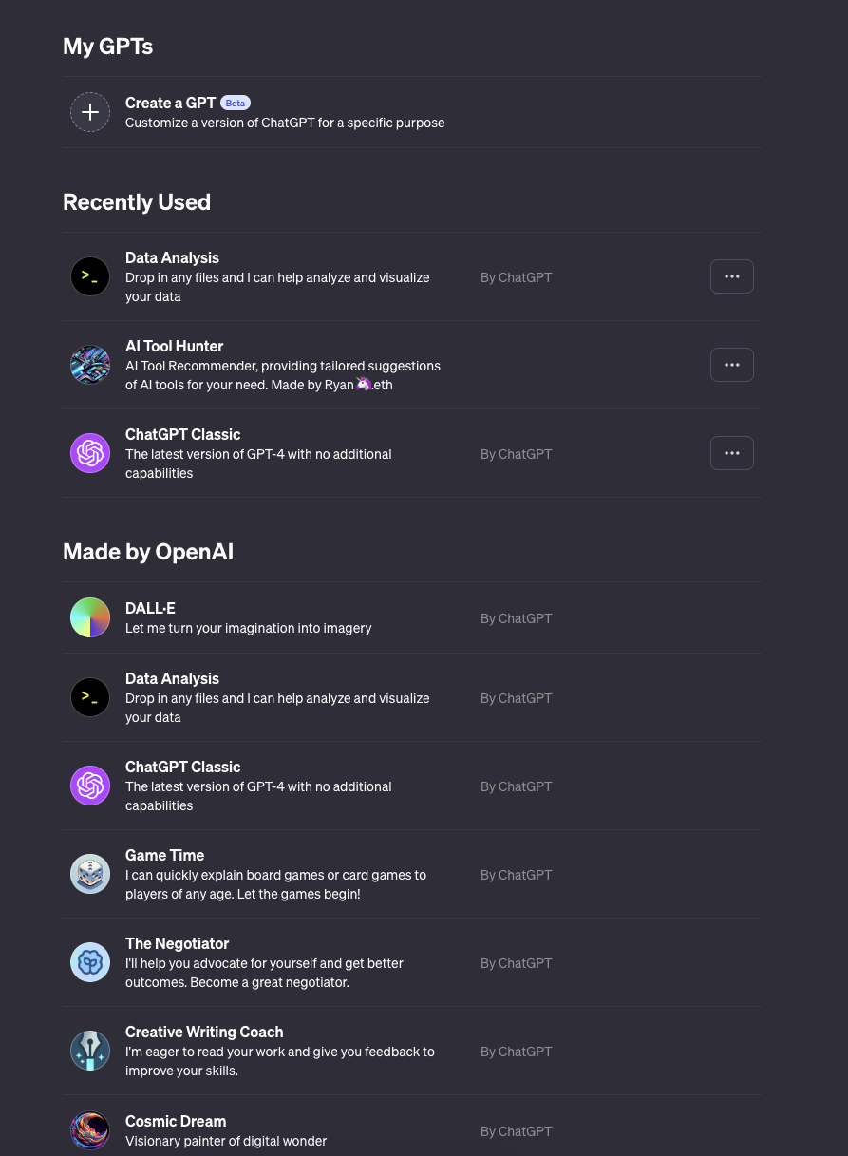The image size is (848, 1156).
Task: Click Game Time title text
Action: pos(165,855)
